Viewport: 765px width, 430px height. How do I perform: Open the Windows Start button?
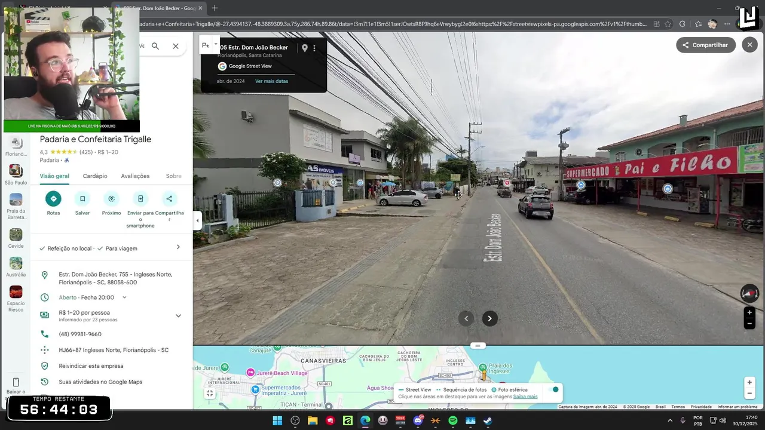(277, 420)
